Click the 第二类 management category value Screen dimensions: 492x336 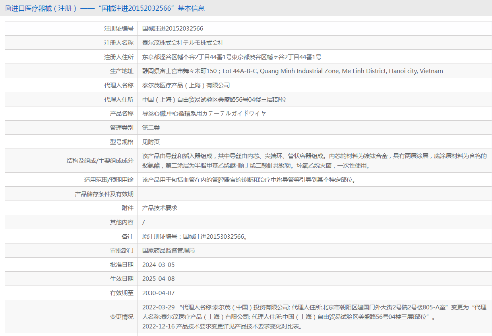(151, 128)
